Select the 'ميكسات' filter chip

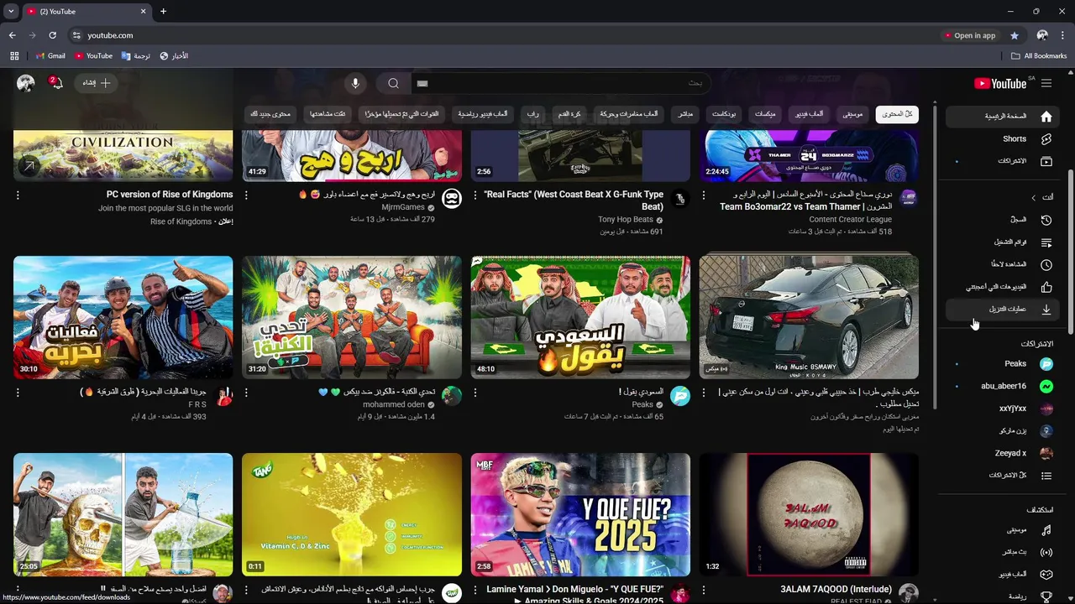click(x=765, y=114)
